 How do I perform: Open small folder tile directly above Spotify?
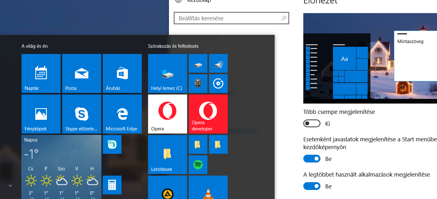coord(198,144)
